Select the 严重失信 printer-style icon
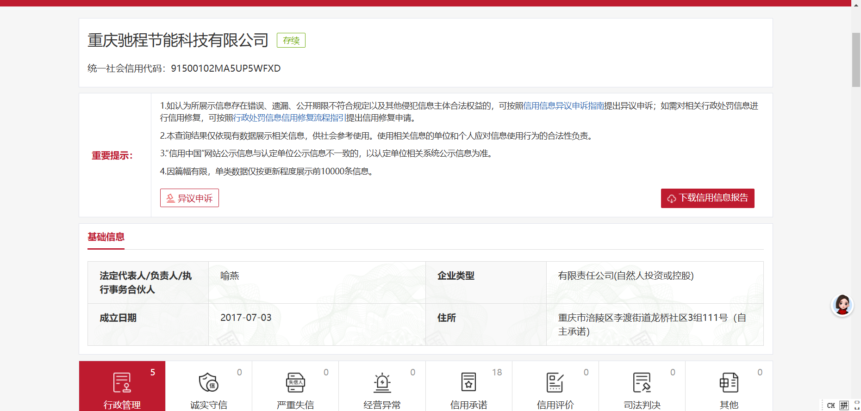 (x=295, y=383)
